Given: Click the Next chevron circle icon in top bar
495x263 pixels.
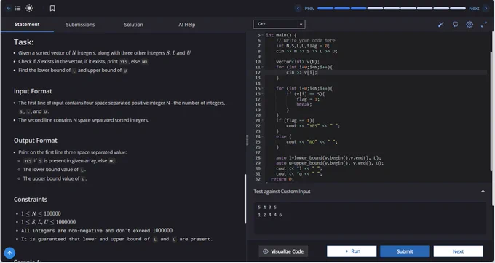Looking at the screenshot, I should click(486, 9).
